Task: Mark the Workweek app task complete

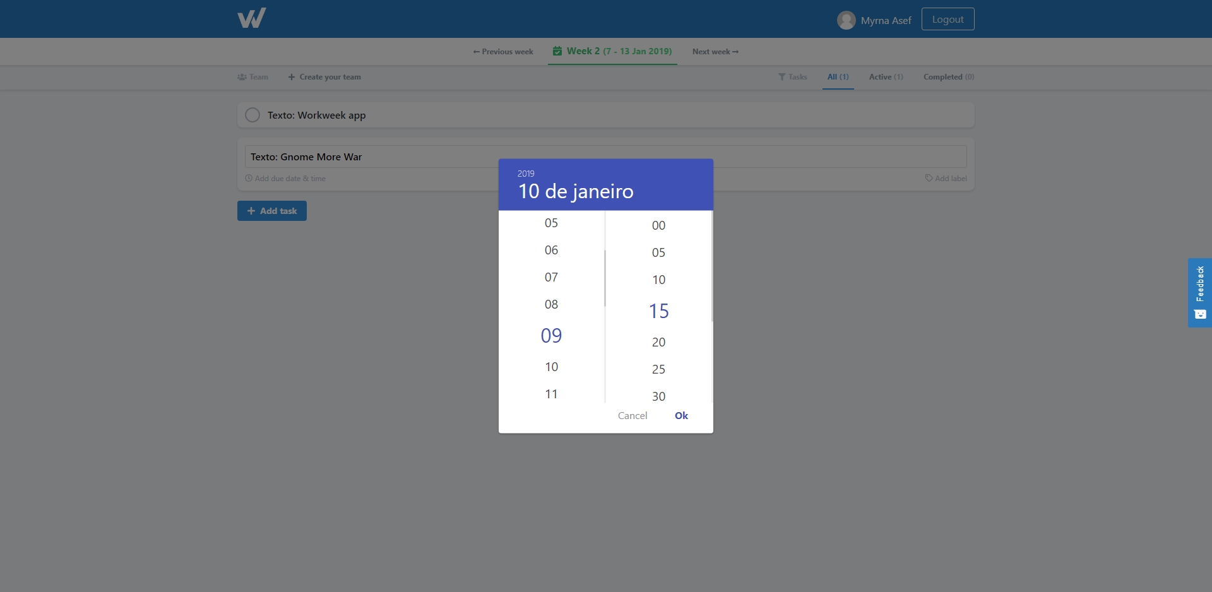Action: 251,115
